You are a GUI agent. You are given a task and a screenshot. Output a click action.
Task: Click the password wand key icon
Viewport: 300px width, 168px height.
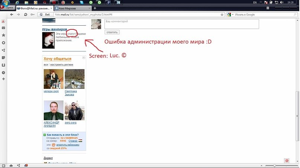point(32,14)
